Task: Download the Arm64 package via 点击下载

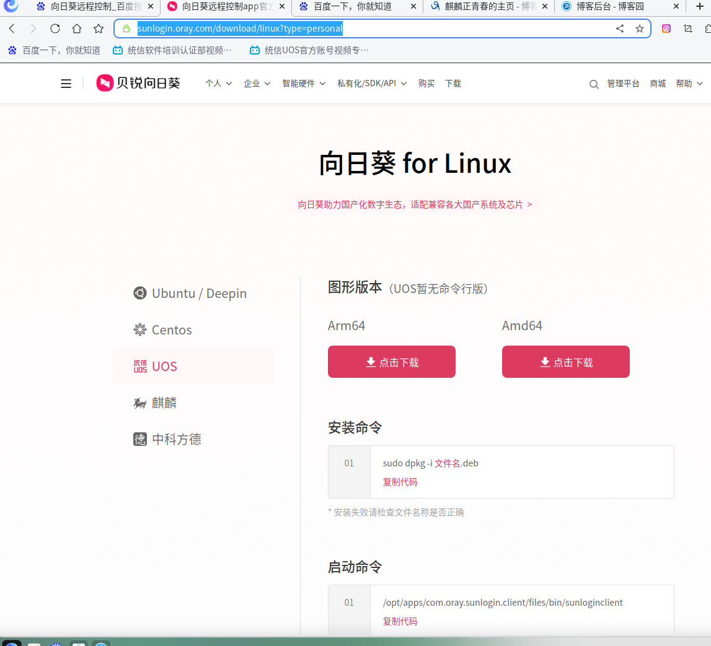Action: [x=392, y=362]
